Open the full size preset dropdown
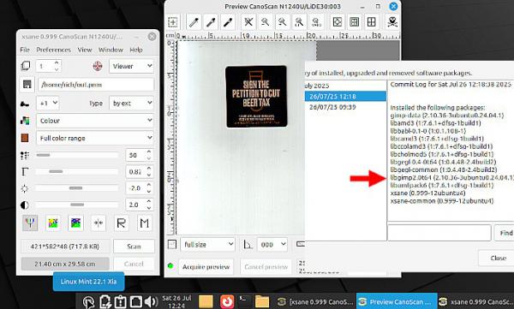 [x=207, y=245]
